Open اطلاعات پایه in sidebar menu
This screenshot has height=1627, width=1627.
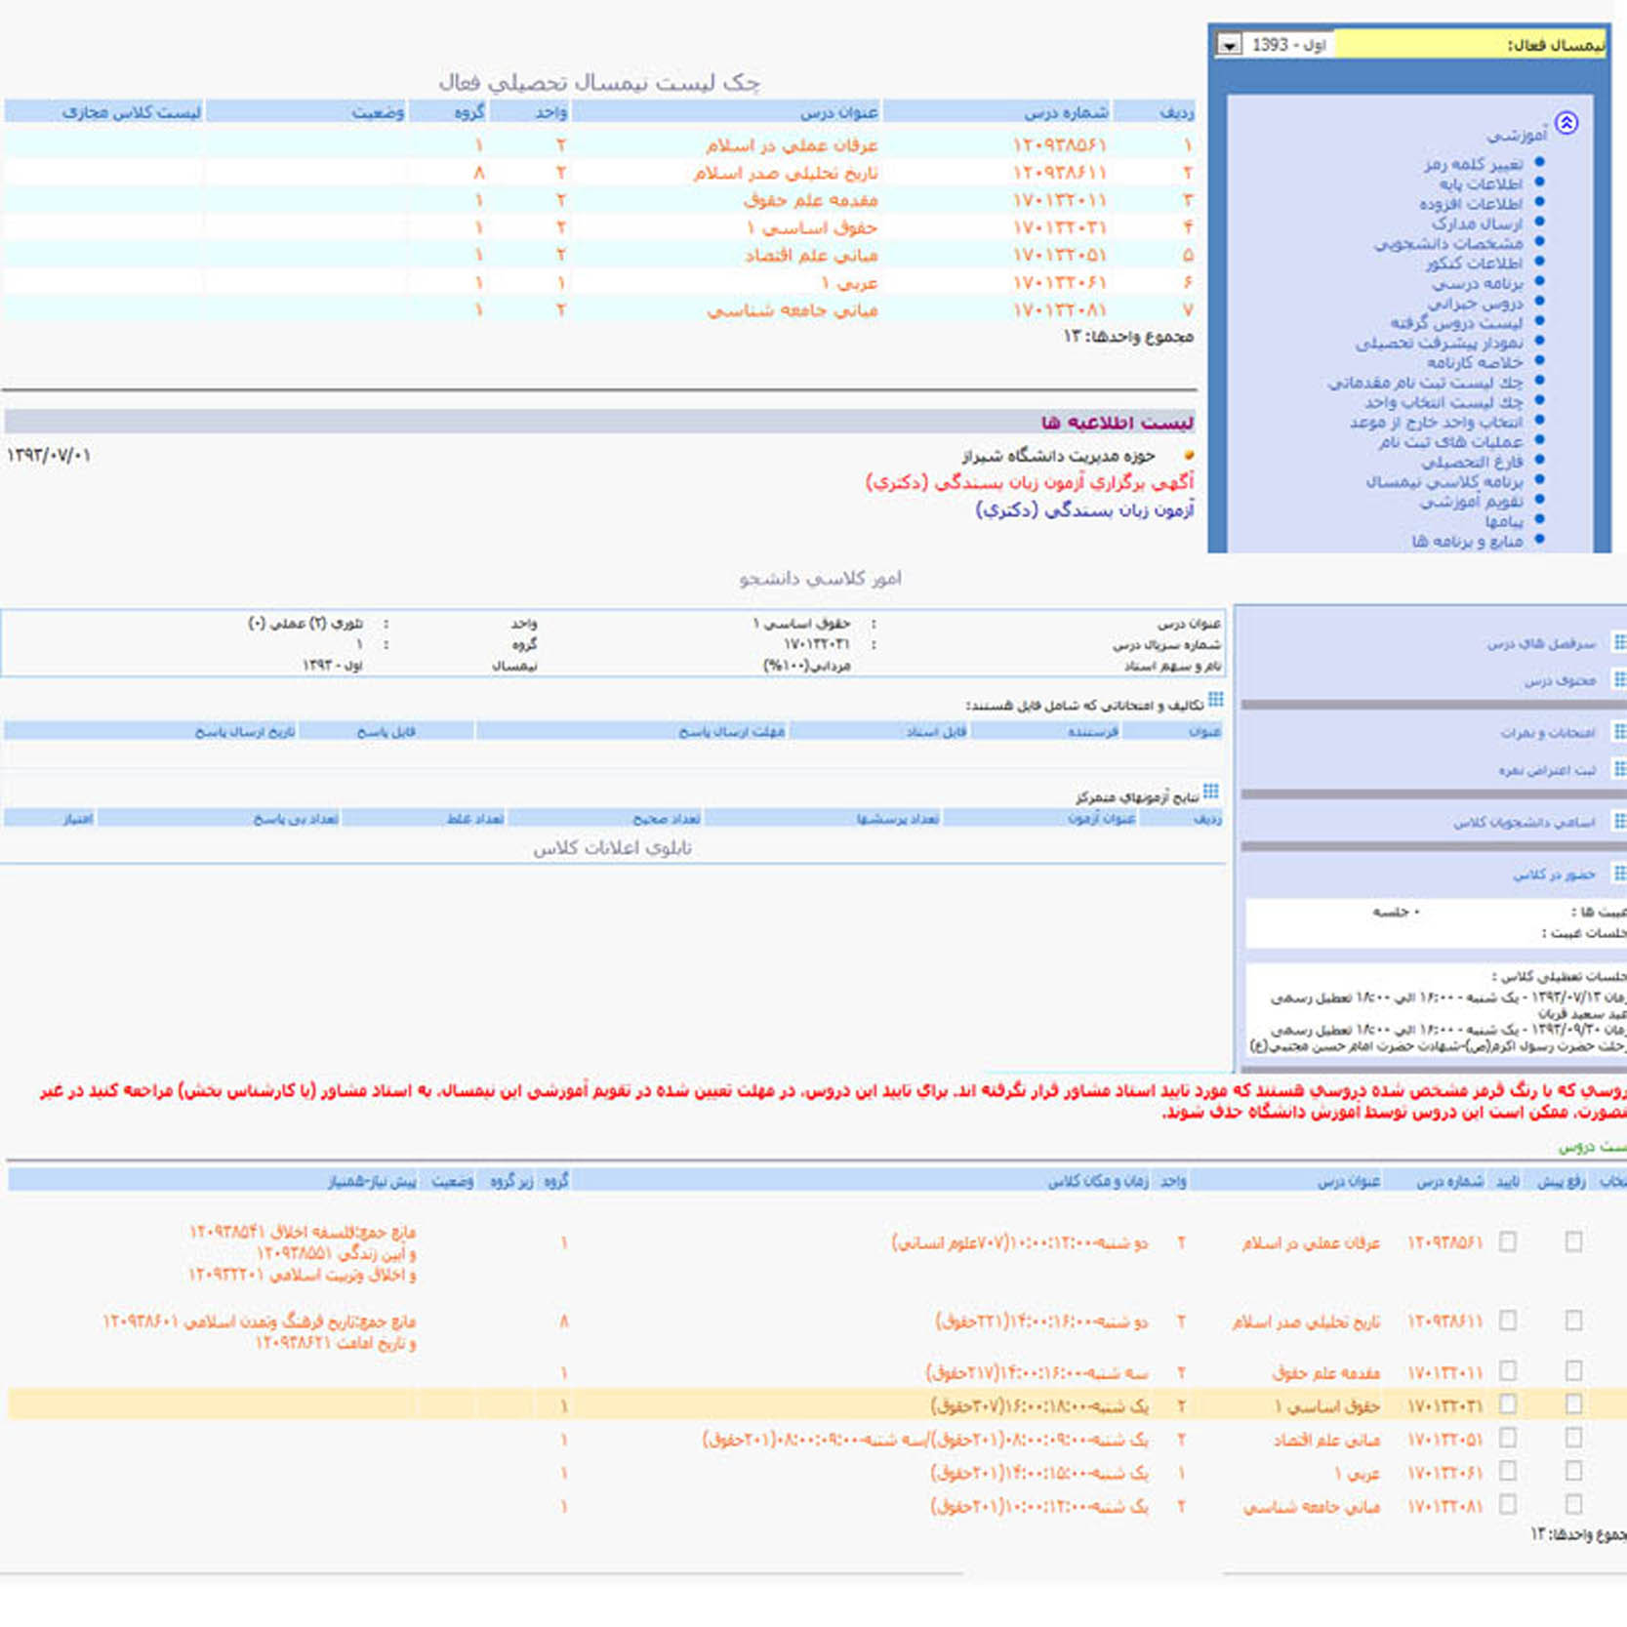tap(1481, 183)
